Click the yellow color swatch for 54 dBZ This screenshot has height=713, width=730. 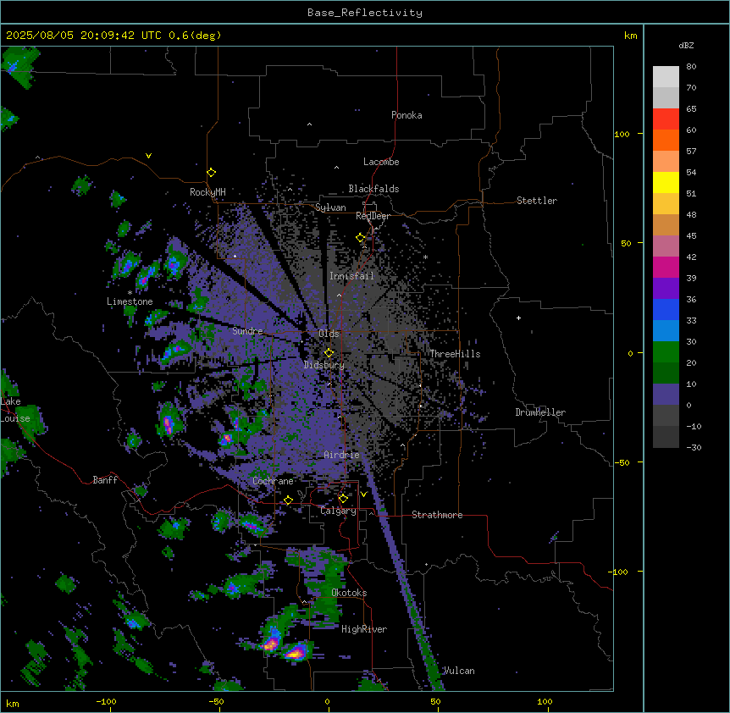[x=666, y=182]
